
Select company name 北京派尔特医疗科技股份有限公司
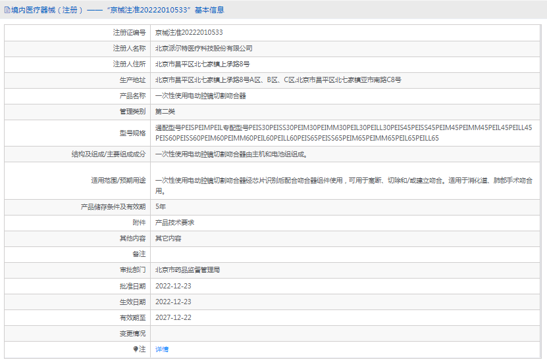204,49
